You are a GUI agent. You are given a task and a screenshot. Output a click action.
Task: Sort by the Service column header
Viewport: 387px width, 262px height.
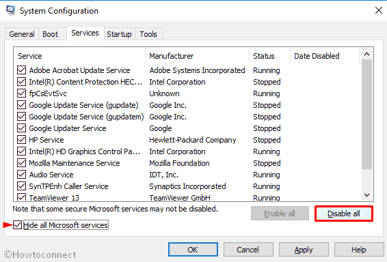tap(80, 56)
